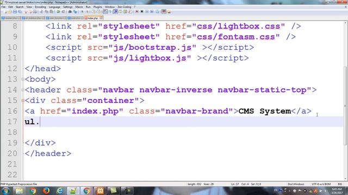Click the Paste toolbar icon
Image resolution: width=348 pixels, height=195 pixels.
51,11
